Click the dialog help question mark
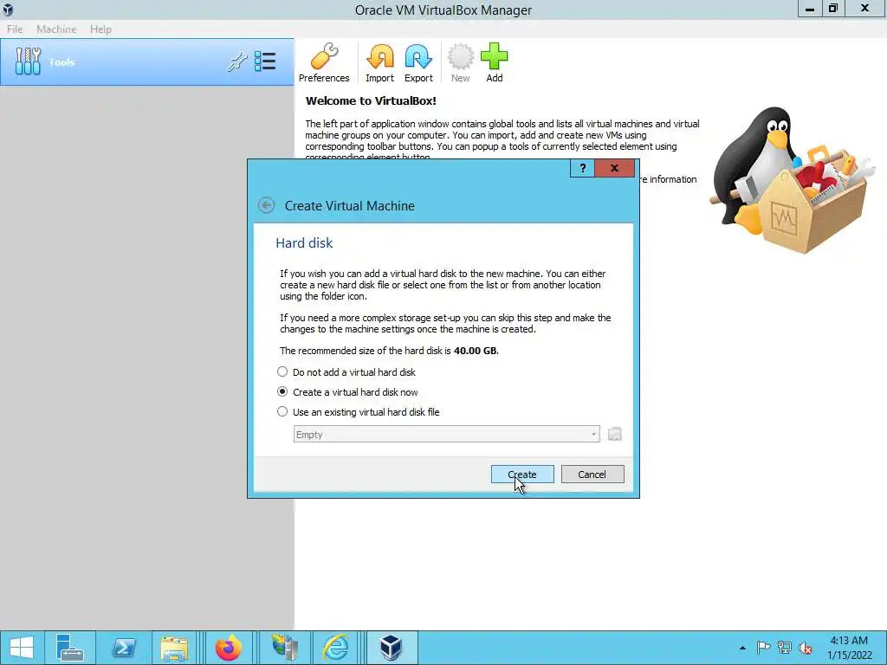 [x=582, y=168]
